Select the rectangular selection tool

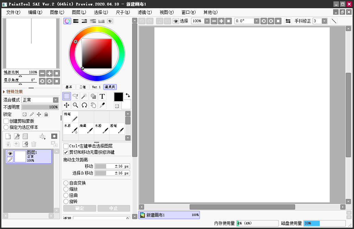[x=67, y=96]
